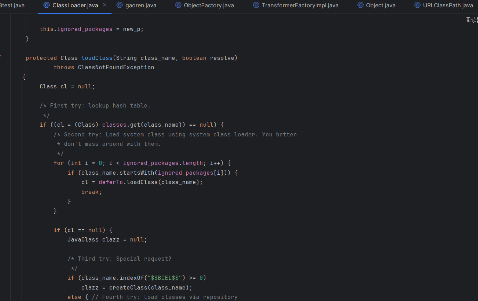Click the class icon on Object.java tab
The height and width of the screenshot is (301, 478).
click(x=360, y=5)
